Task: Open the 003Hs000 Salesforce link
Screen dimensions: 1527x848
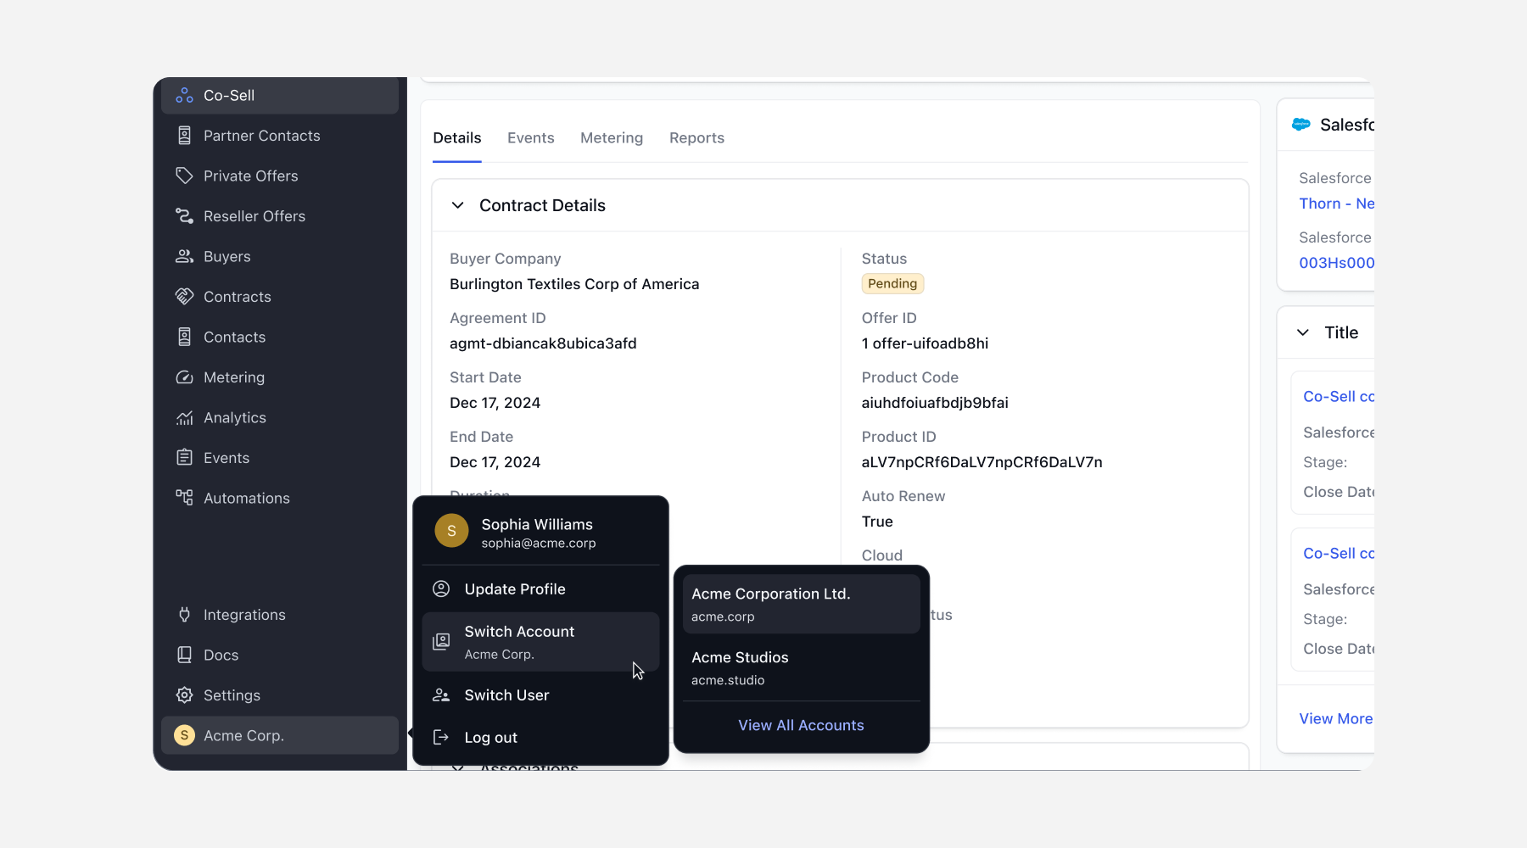Action: pos(1337,263)
